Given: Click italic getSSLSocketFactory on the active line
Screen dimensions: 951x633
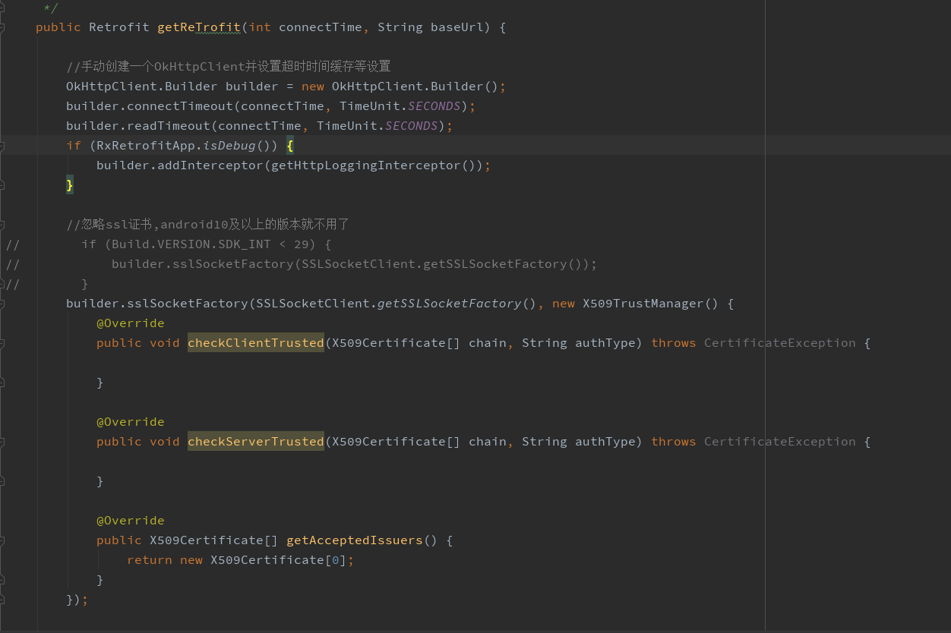Looking at the screenshot, I should (x=450, y=304).
